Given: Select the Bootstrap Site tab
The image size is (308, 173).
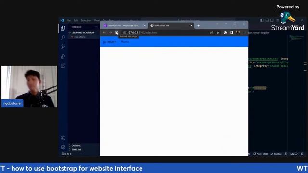Looking at the screenshot, I should coord(171,25).
